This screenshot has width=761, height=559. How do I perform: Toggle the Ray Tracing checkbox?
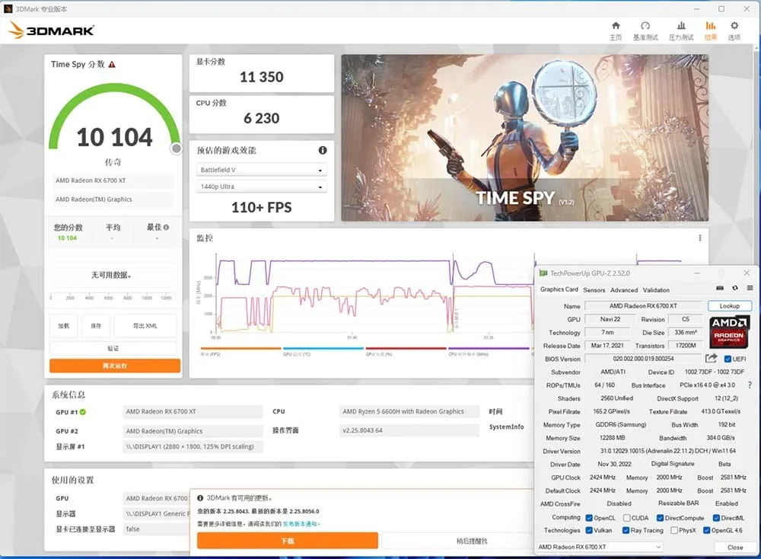click(x=627, y=530)
